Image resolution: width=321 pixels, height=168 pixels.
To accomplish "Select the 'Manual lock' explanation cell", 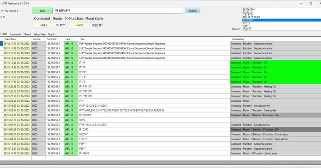I will pyautogui.click(x=275, y=139).
